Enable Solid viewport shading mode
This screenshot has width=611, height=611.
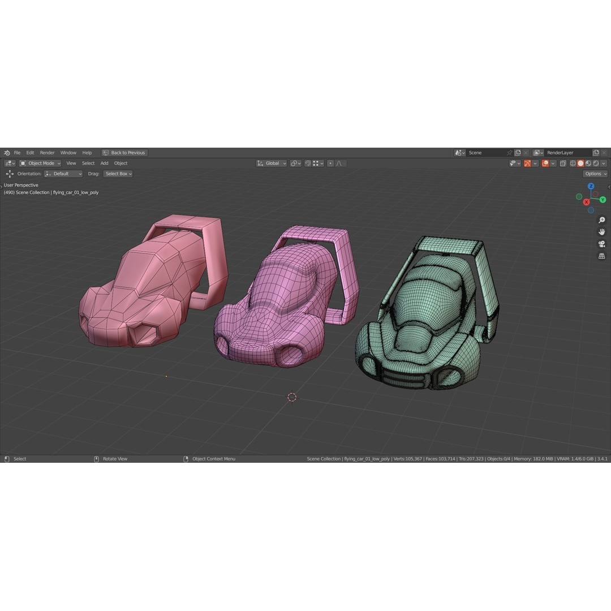click(580, 163)
